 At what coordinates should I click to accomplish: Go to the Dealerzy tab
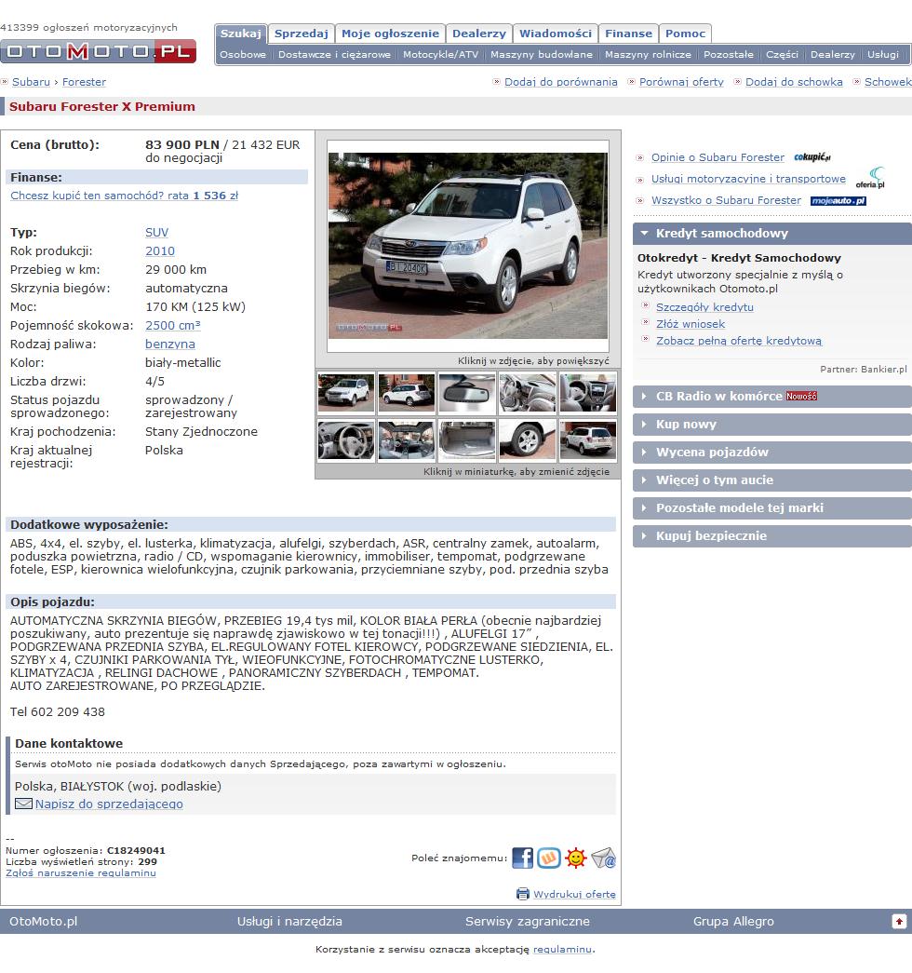coord(479,34)
